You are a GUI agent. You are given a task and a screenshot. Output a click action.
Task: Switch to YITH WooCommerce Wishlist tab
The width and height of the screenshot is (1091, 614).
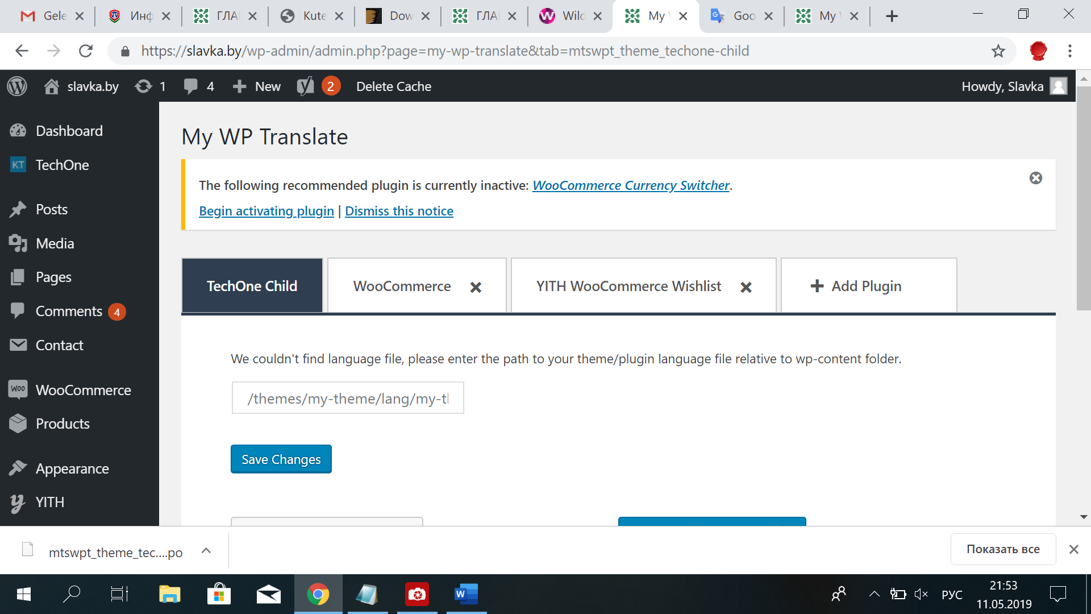click(628, 286)
